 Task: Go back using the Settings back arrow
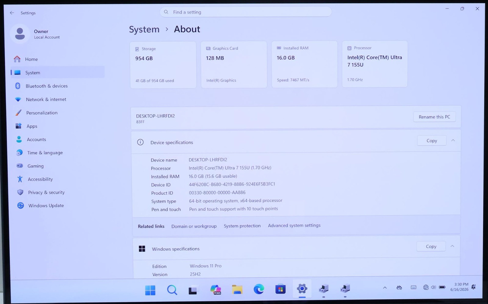12,13
